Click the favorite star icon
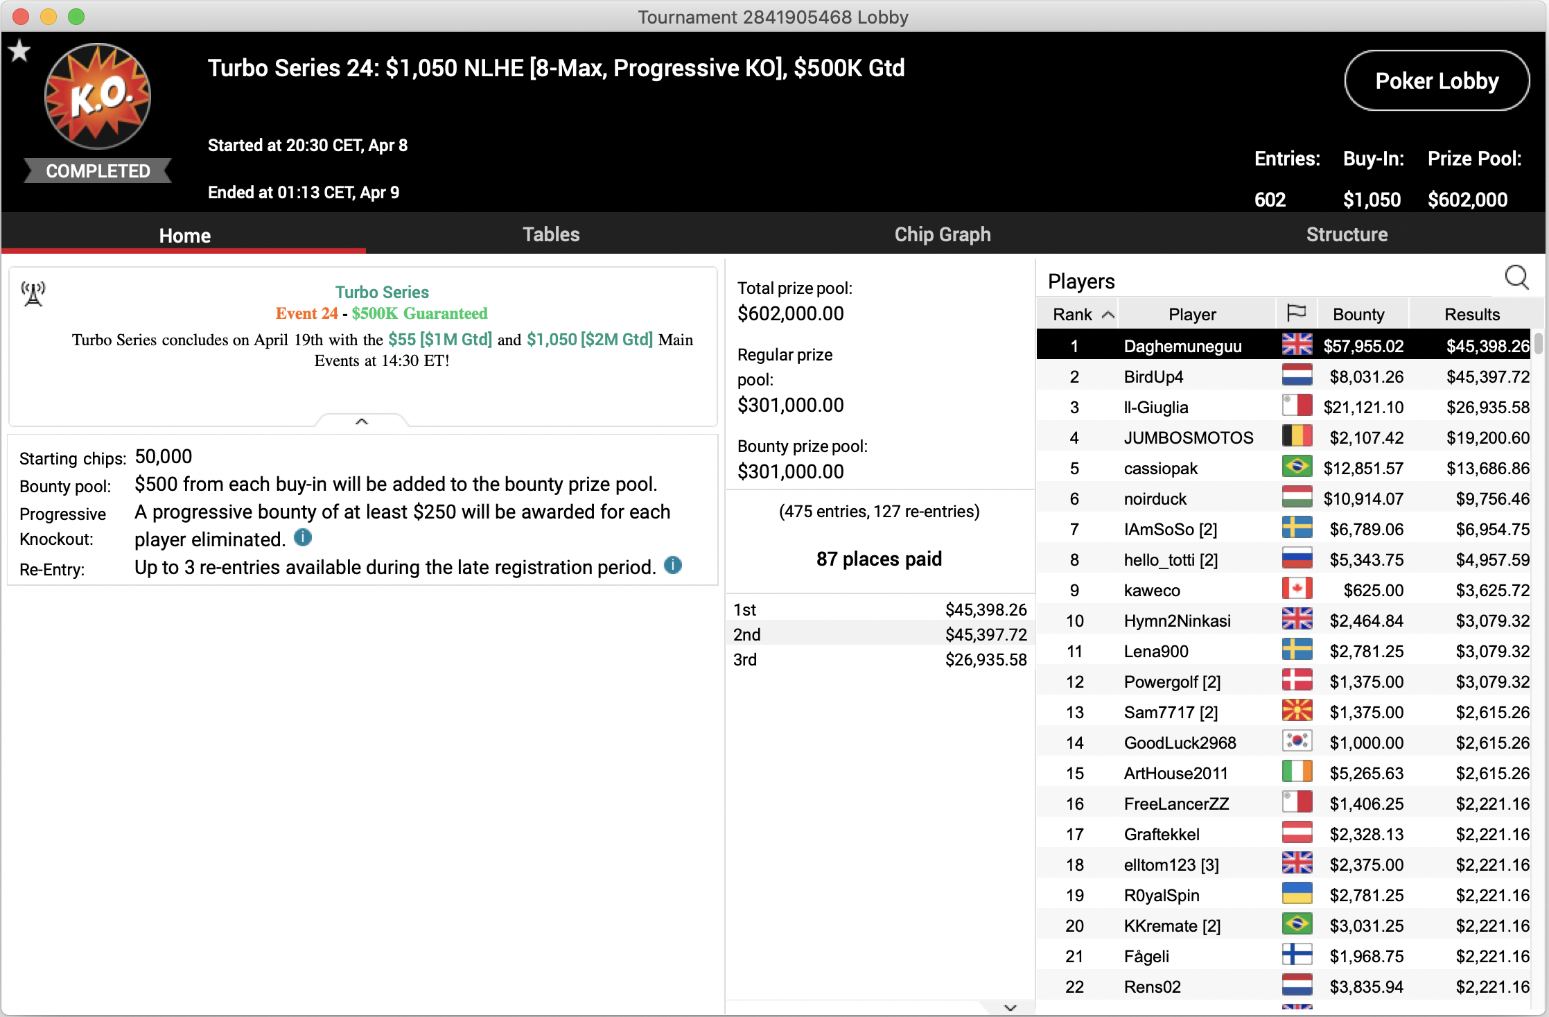This screenshot has height=1017, width=1549. (x=19, y=51)
